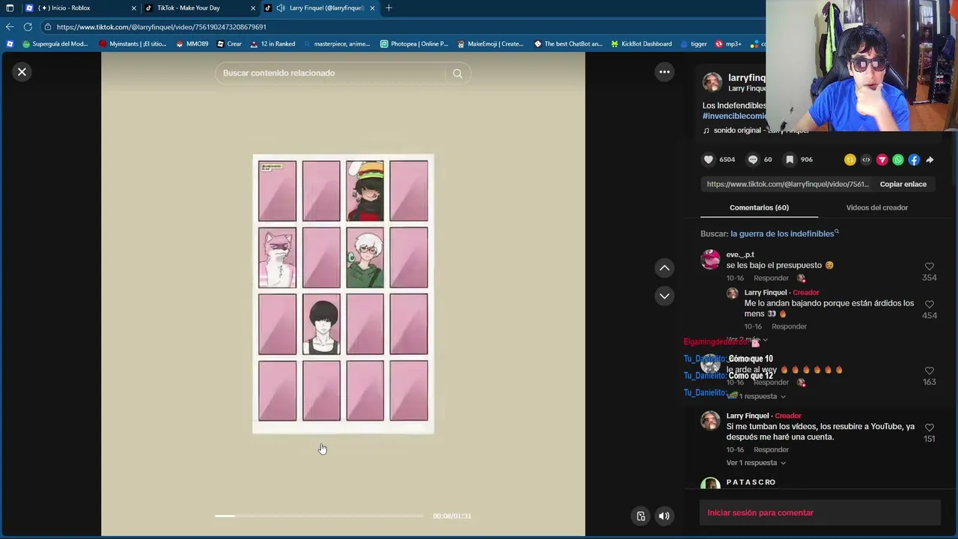Open 'Superguía del Mod...' bookmark
Screen dimensions: 958x539
(55, 44)
